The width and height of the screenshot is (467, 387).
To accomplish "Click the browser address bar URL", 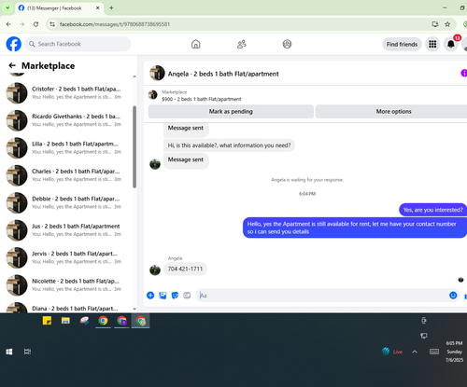I will (115, 24).
